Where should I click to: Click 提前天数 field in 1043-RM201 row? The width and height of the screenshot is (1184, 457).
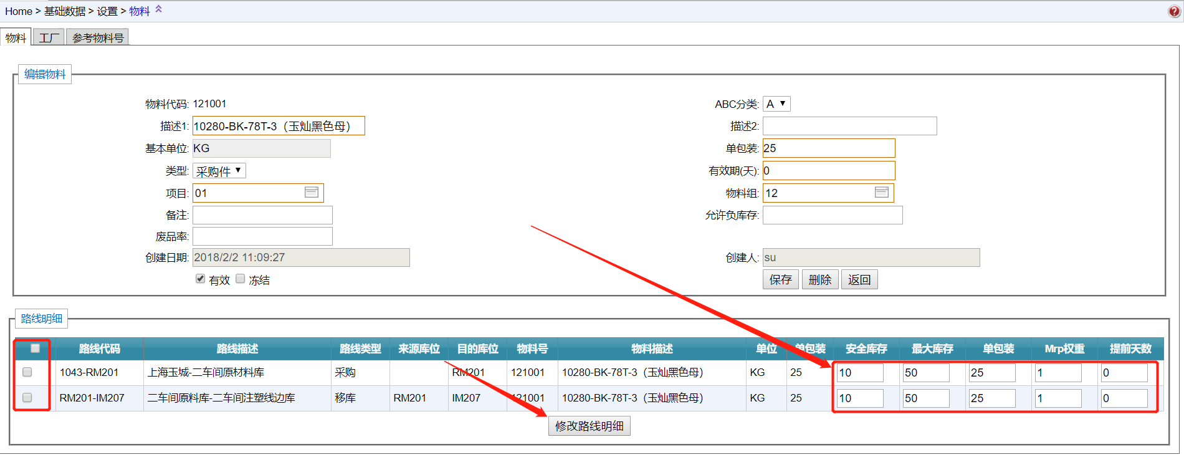coord(1124,373)
